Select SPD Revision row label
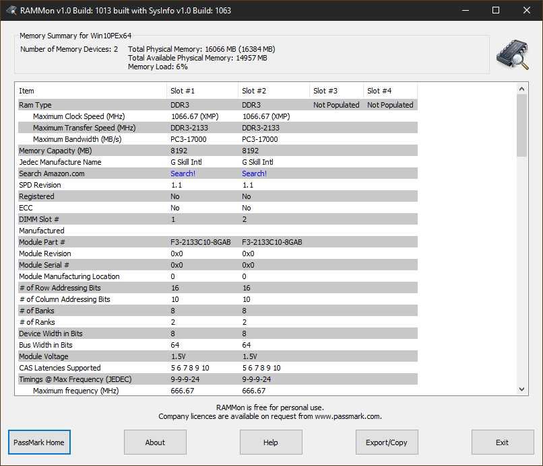Image resolution: width=543 pixels, height=466 pixels. 40,185
